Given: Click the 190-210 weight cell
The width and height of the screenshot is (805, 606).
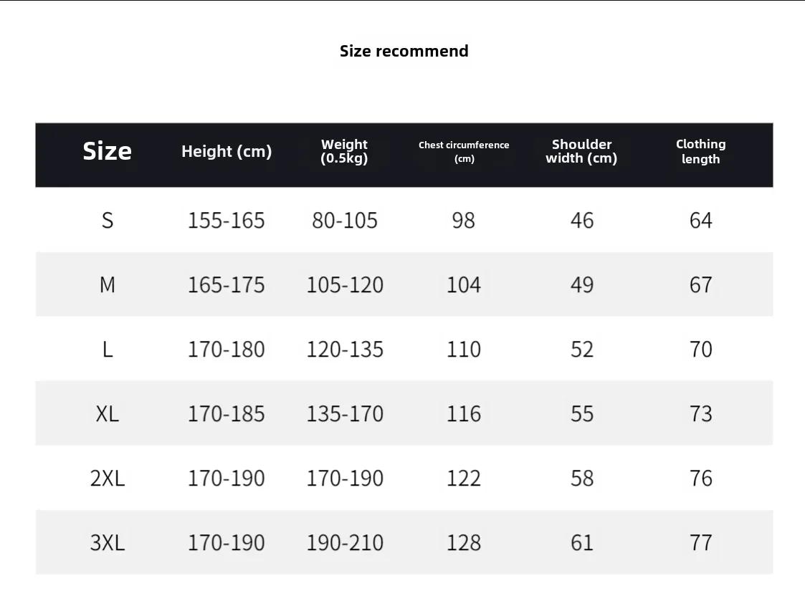Looking at the screenshot, I should click(345, 542).
